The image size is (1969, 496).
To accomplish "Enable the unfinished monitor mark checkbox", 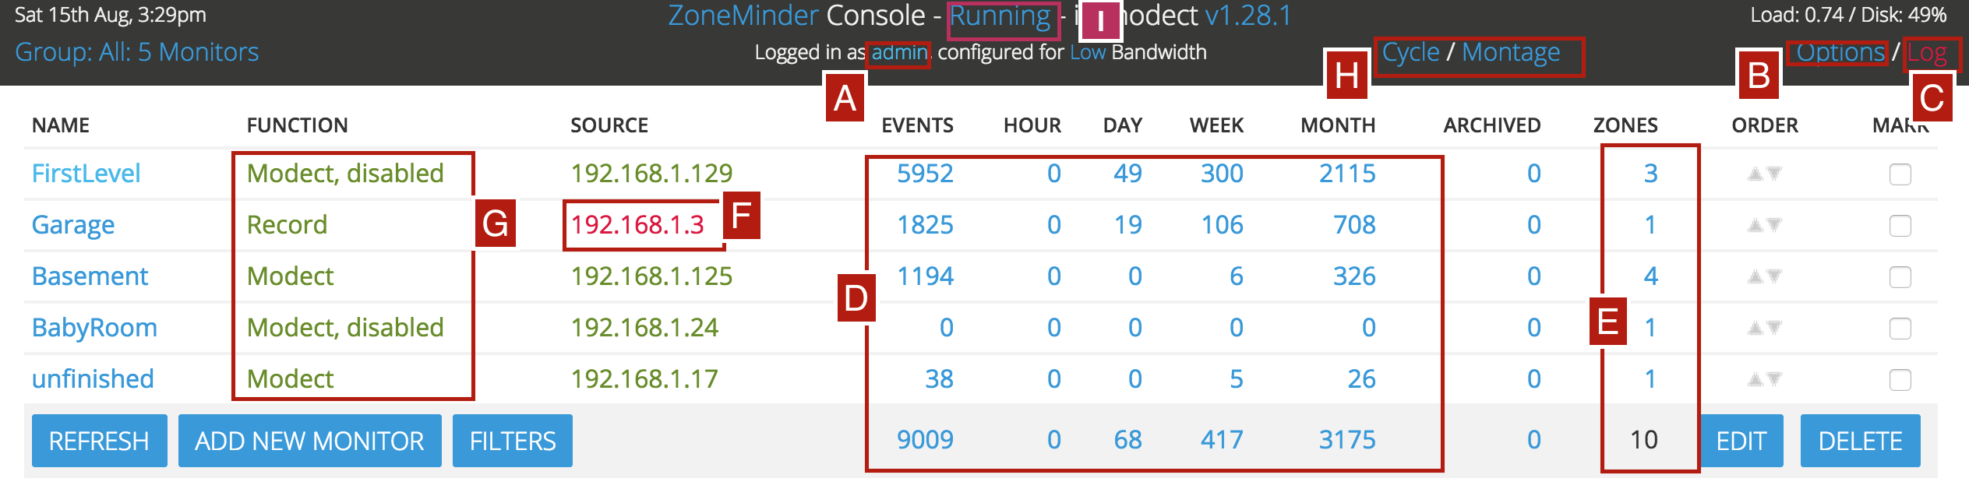I will point(1900,380).
